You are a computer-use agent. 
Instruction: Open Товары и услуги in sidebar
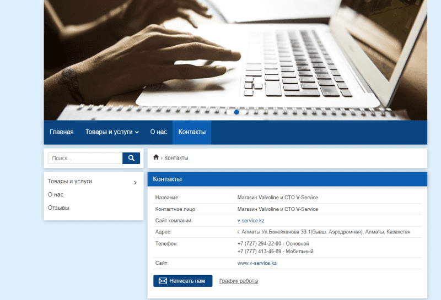[70, 182]
